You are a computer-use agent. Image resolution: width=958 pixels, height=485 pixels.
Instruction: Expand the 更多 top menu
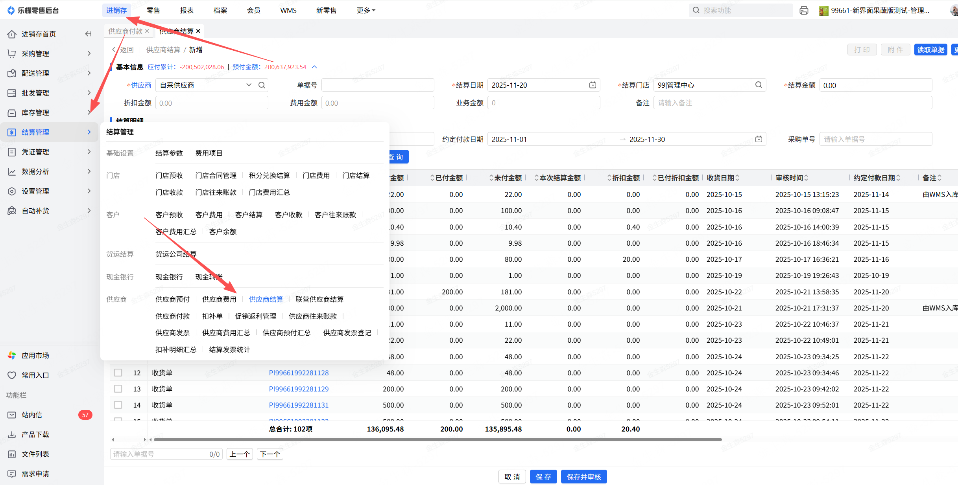365,11
